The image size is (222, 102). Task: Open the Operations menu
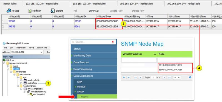point(21,48)
